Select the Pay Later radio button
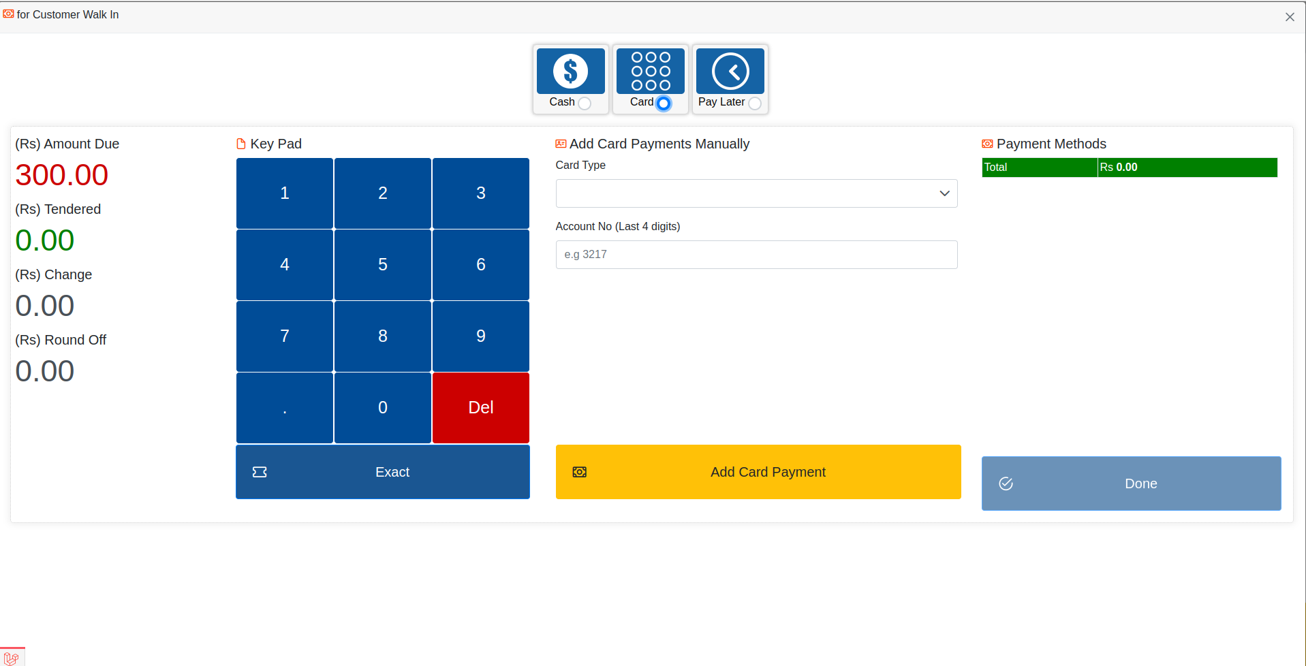Viewport: 1306px width, 666px height. [x=754, y=104]
